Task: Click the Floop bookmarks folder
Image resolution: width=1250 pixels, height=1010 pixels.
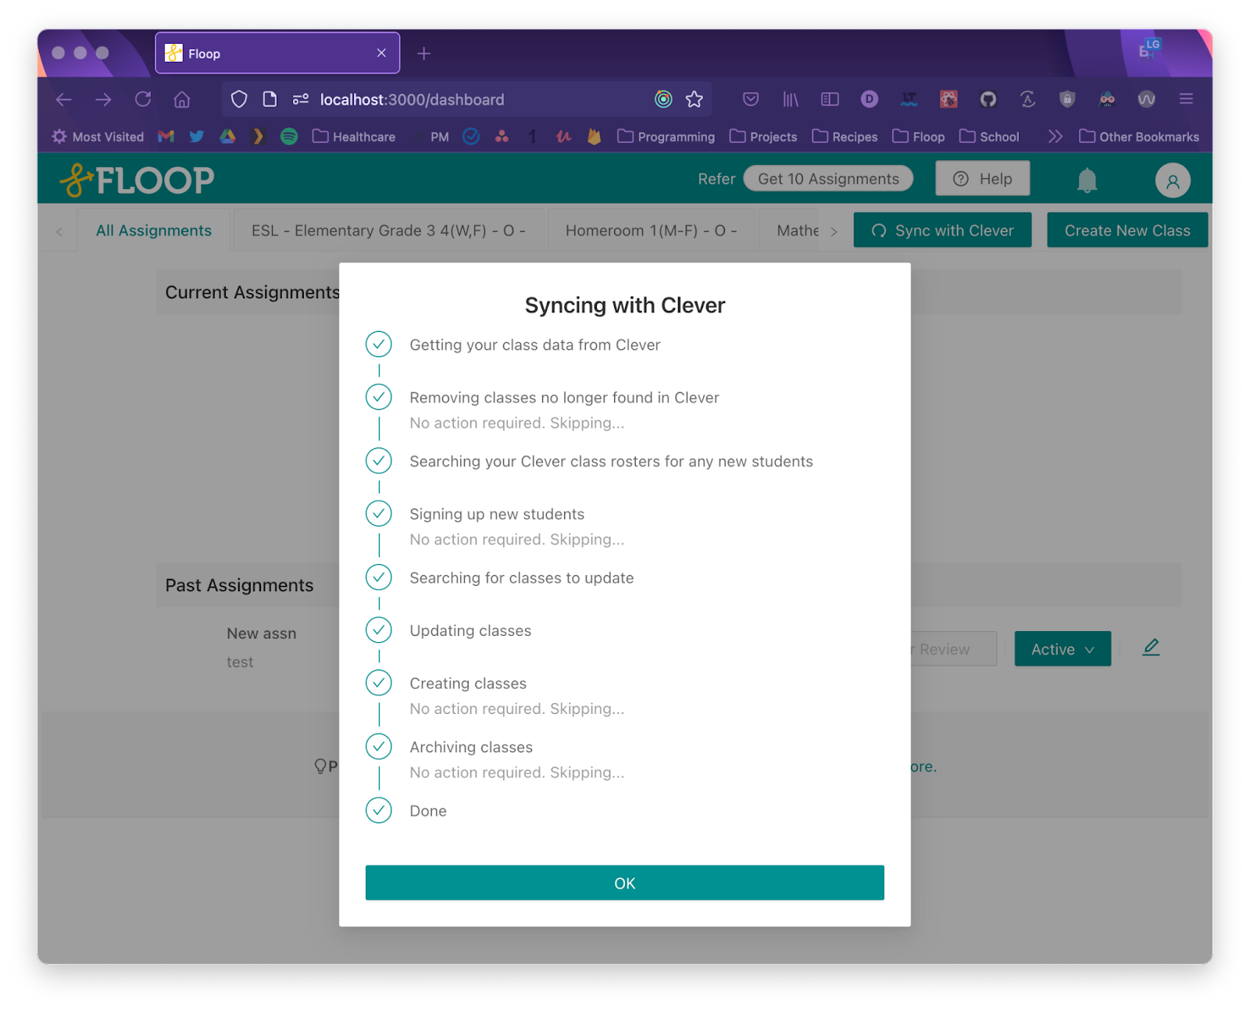Action: click(919, 137)
